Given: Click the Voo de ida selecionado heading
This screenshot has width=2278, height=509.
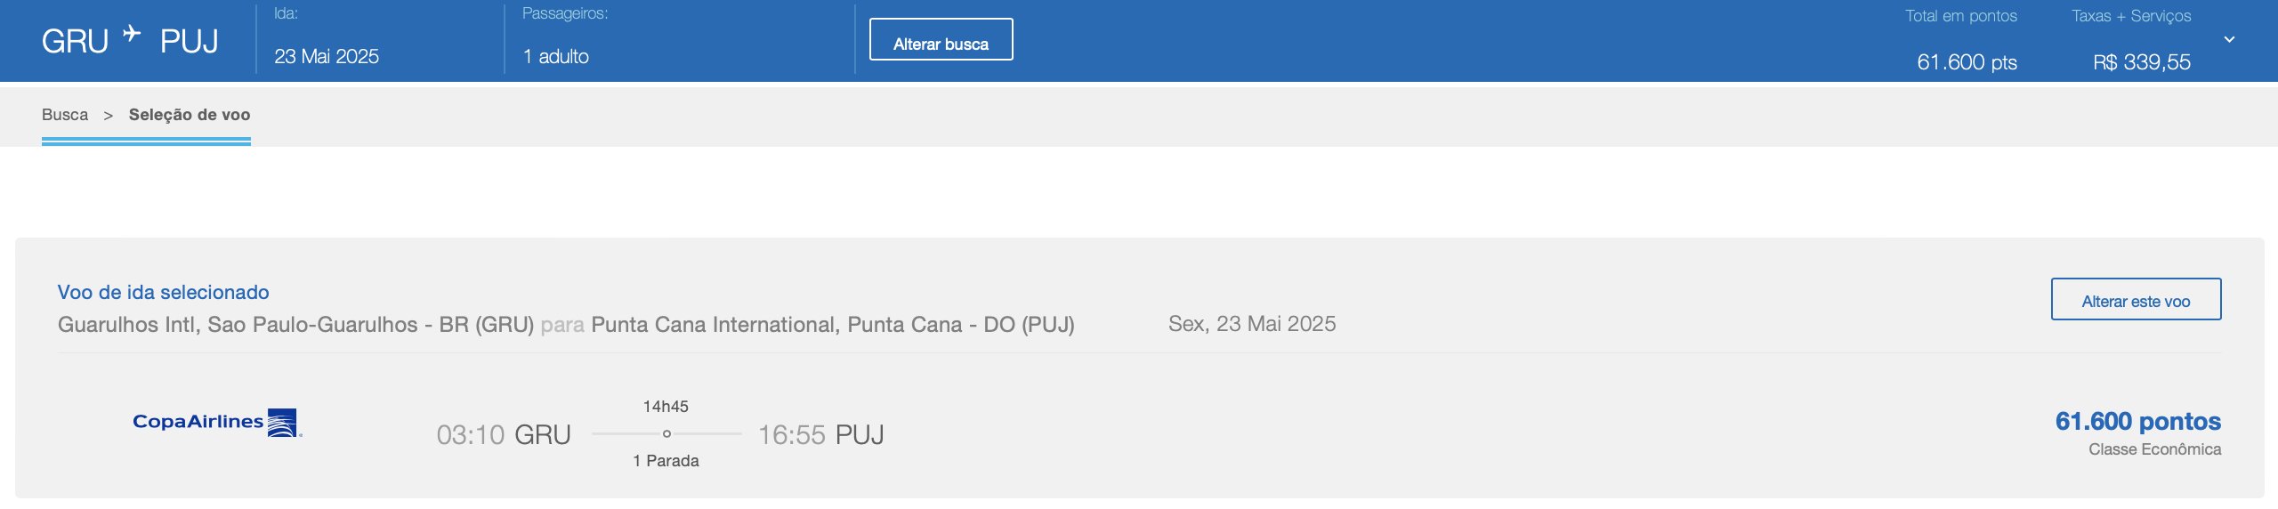Looking at the screenshot, I should click(163, 292).
